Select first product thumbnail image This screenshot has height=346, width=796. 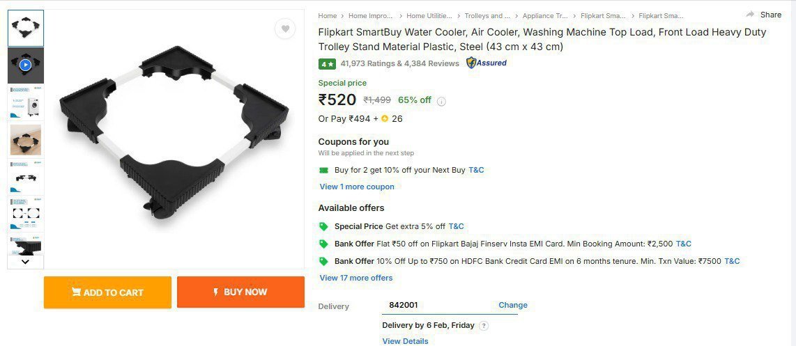(x=25, y=28)
